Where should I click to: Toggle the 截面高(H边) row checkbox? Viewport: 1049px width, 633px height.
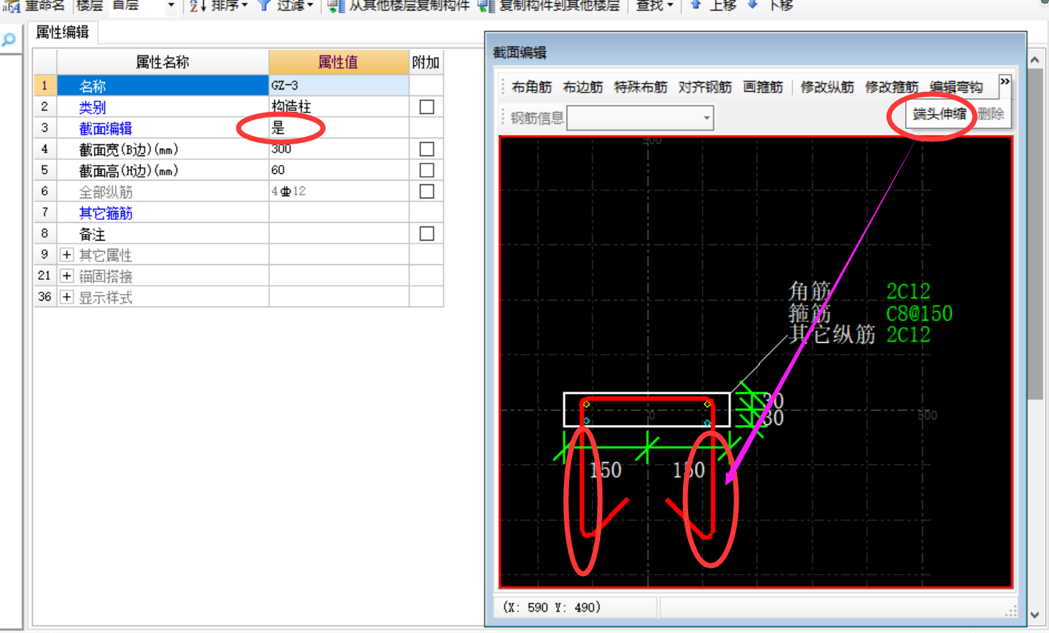pos(427,170)
